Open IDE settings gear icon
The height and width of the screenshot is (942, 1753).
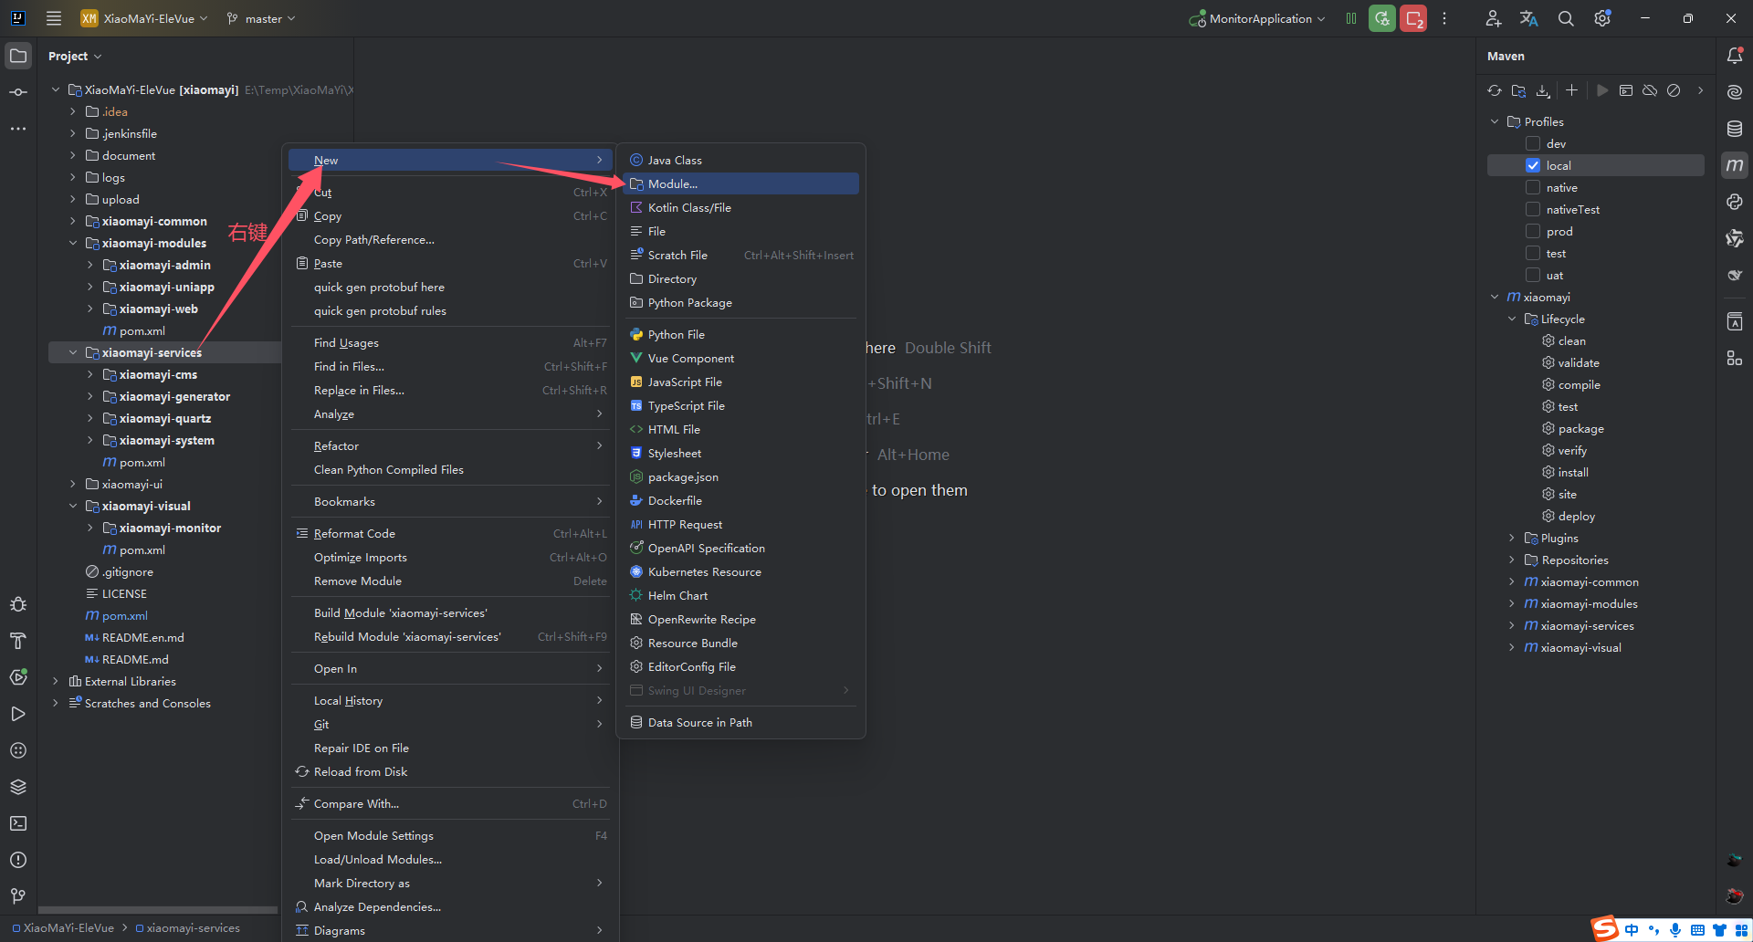[x=1602, y=18]
